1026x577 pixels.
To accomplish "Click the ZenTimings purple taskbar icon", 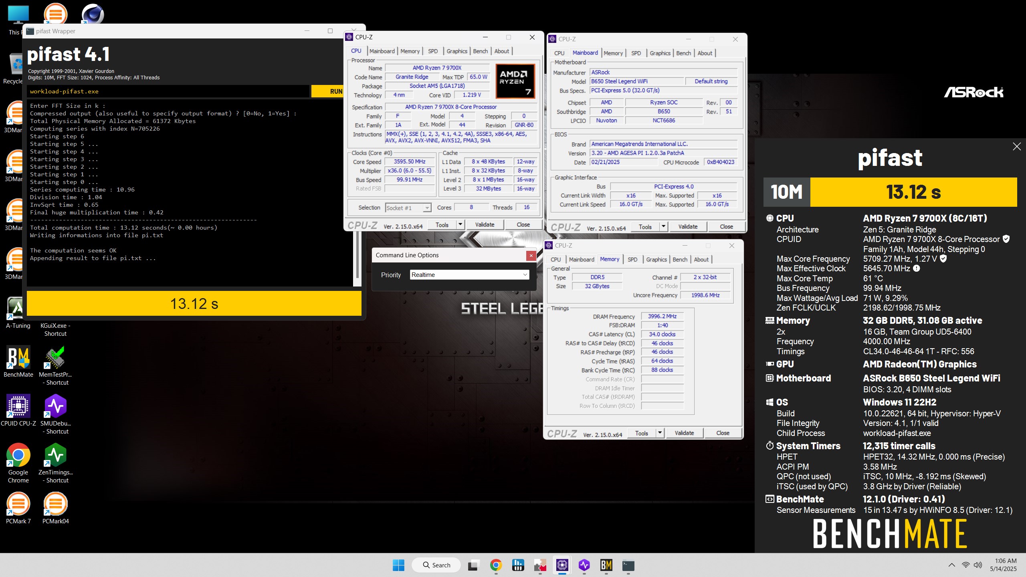I will point(584,565).
